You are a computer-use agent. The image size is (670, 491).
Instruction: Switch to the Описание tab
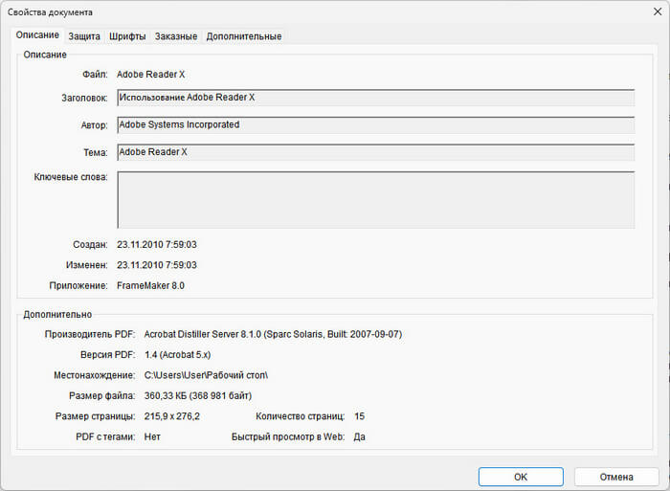(37, 35)
